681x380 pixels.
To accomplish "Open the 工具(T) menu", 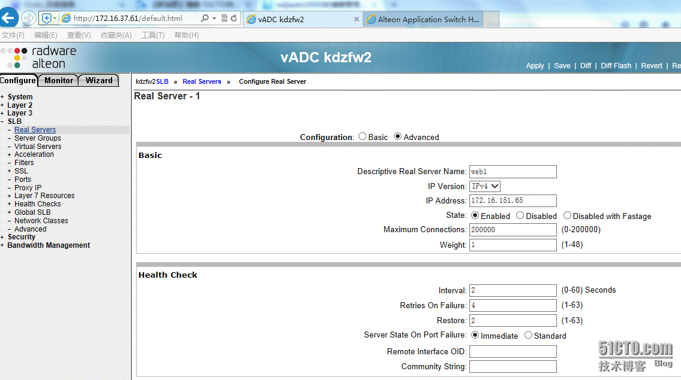I will coord(153,35).
